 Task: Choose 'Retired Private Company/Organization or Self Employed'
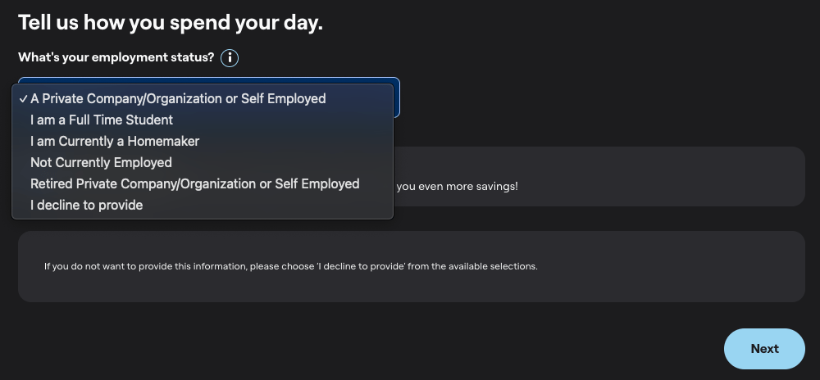click(x=194, y=184)
